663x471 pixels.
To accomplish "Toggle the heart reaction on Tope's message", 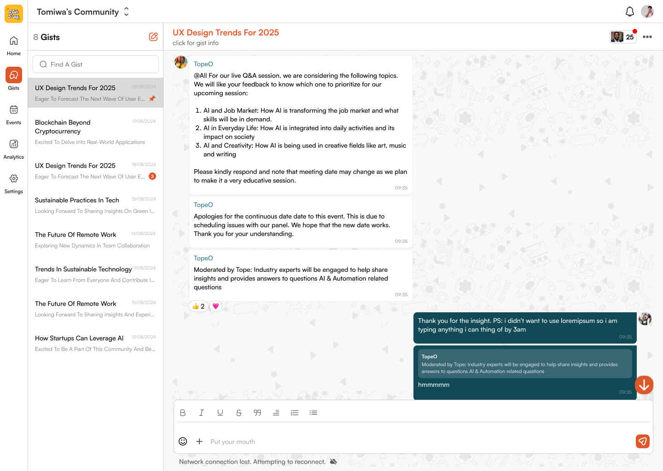I will 215,306.
